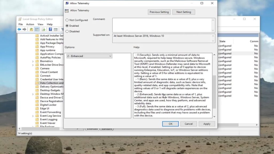Go back using the blue arrow in Group Policy Editor
The height and width of the screenshot is (154, 274).
tap(19, 29)
